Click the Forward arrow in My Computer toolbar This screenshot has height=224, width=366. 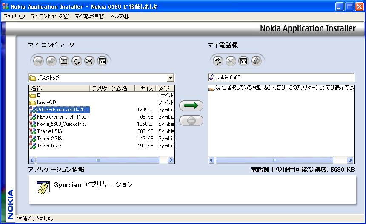[51, 61]
